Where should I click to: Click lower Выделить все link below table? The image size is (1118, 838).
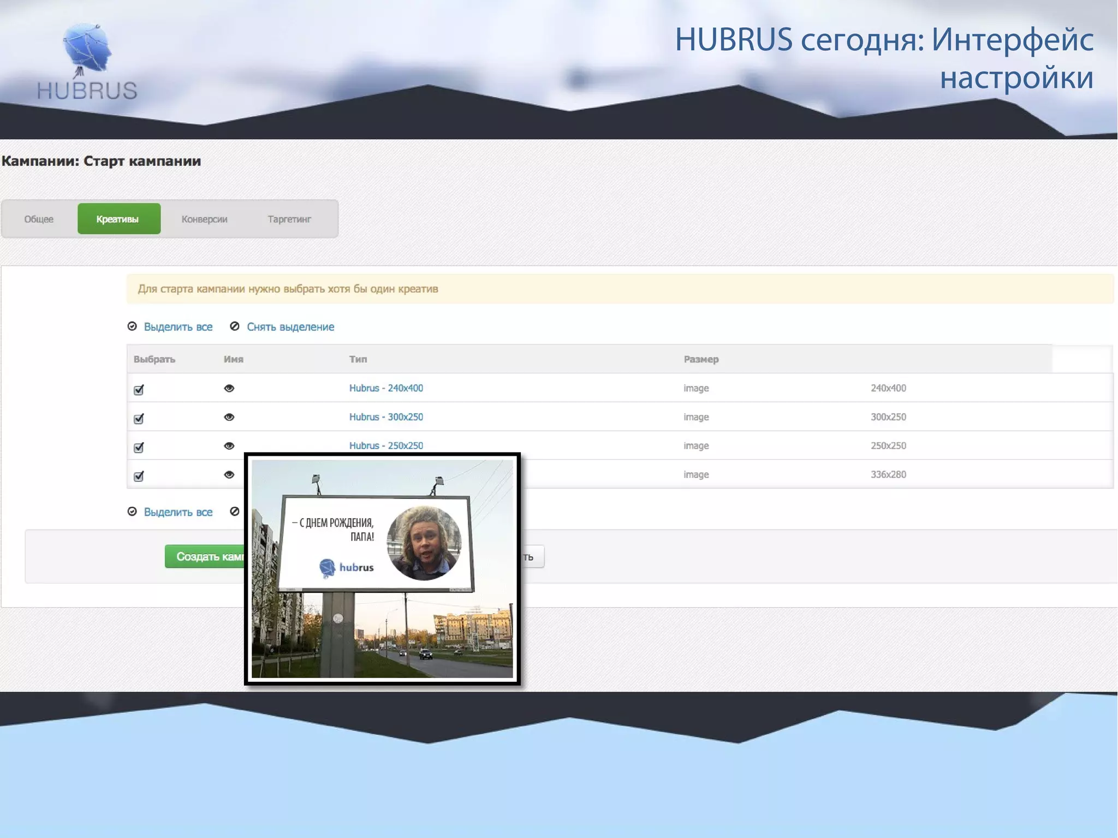point(178,512)
